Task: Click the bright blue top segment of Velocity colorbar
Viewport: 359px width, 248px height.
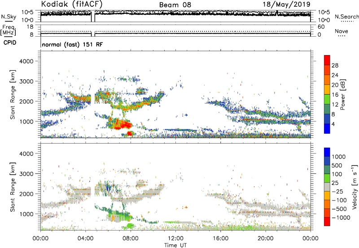Action: tap(327, 152)
